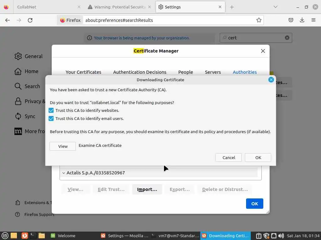Click View to examine CA certificate
The height and width of the screenshot is (240, 321).
coord(63,146)
